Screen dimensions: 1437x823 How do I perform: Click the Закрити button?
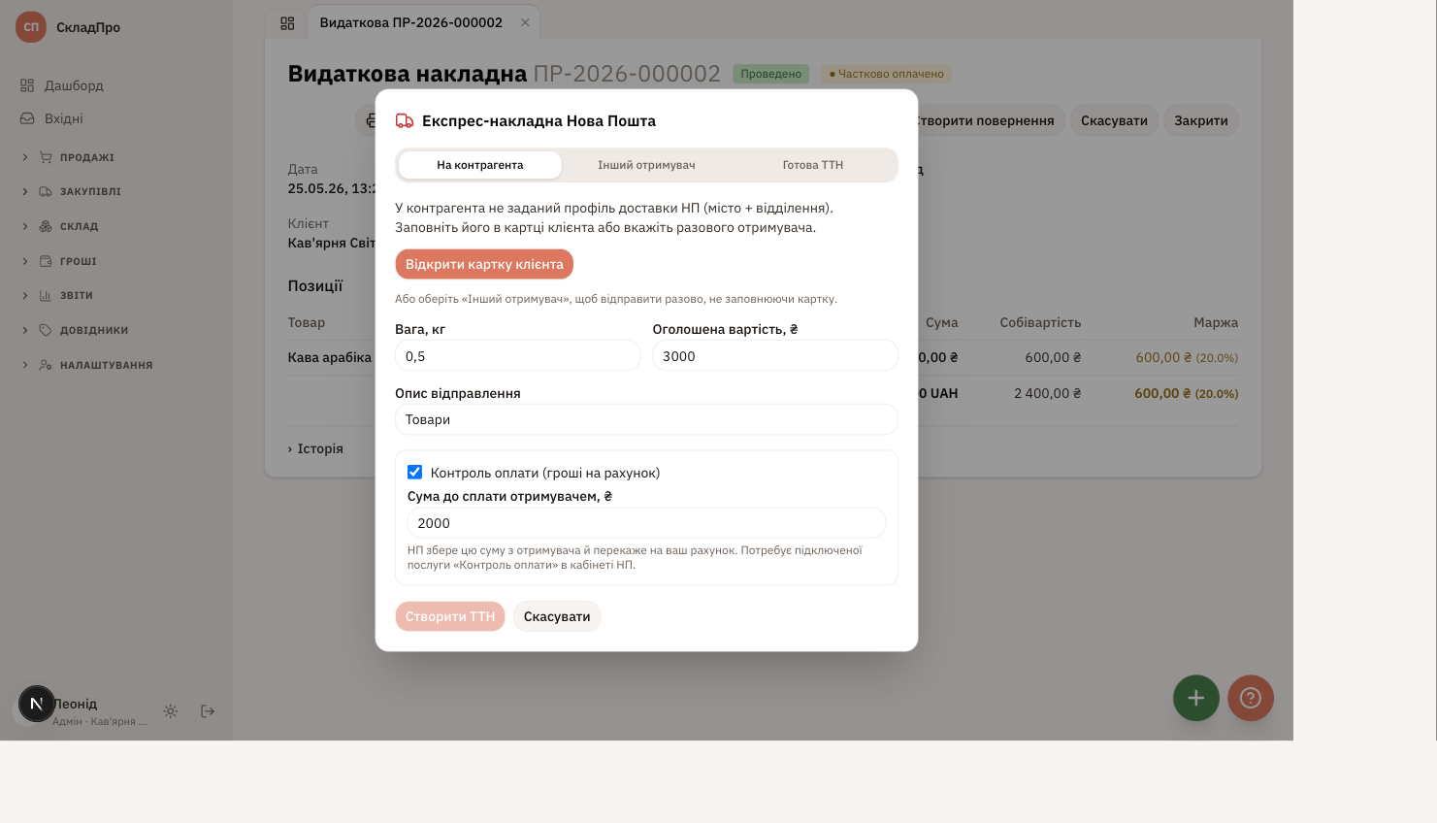click(1201, 120)
